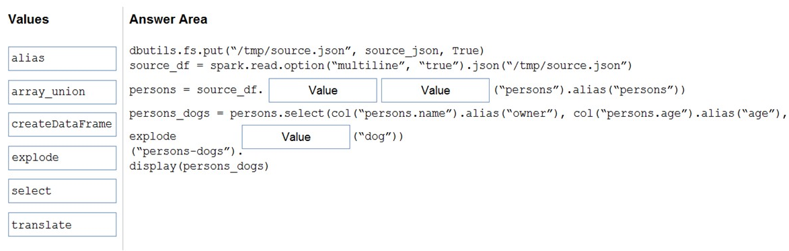The image size is (789, 251).
Task: Click the dbutils.fs.put code line
Action: [x=307, y=51]
